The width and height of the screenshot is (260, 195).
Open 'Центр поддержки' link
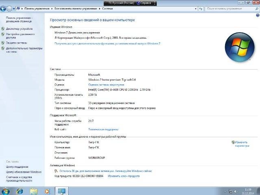17,167
